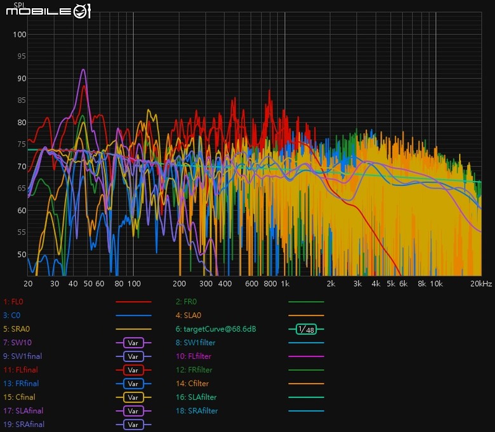Toggle the 1: FL0 trace in legend

tap(14, 302)
